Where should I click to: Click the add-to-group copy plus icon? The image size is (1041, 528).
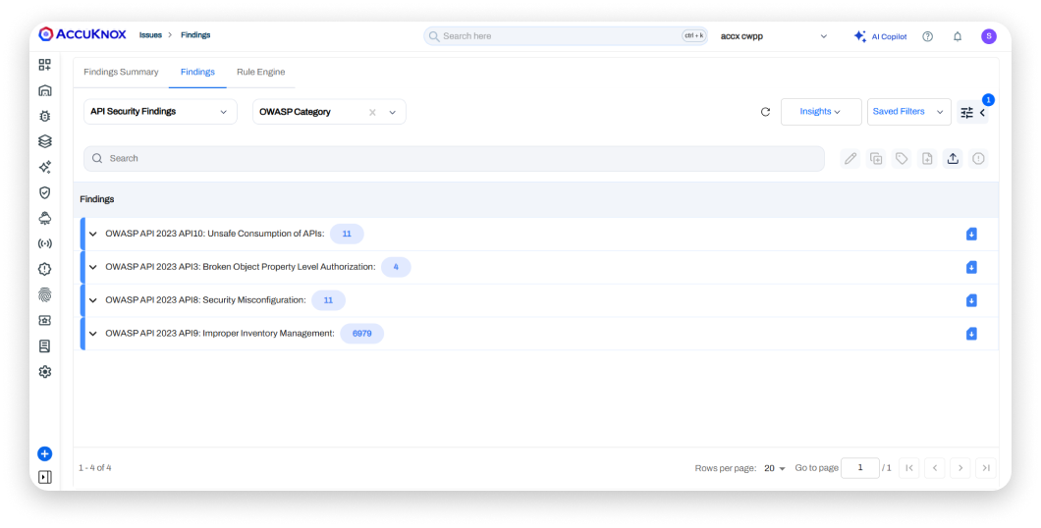coord(876,159)
